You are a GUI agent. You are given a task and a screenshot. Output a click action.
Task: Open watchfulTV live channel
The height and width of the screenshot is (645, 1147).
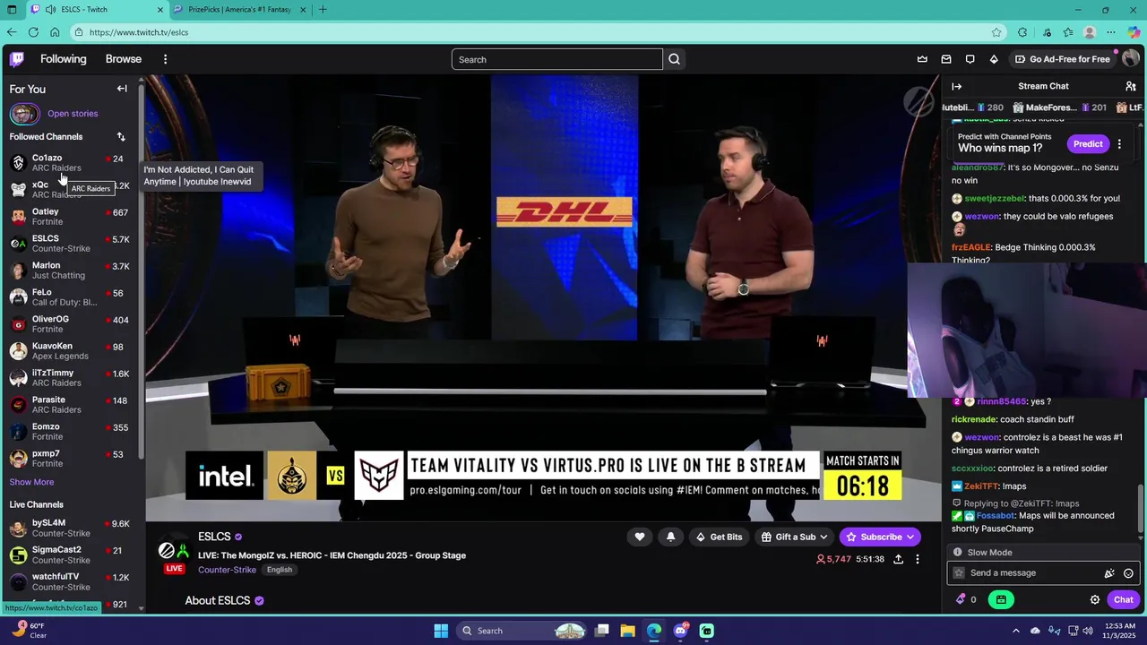pos(70,581)
